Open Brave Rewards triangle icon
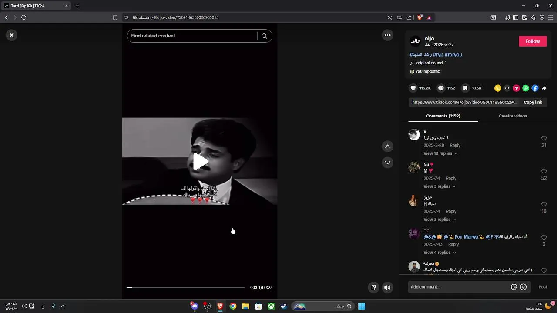Viewport: 557px width, 313px height. [429, 17]
